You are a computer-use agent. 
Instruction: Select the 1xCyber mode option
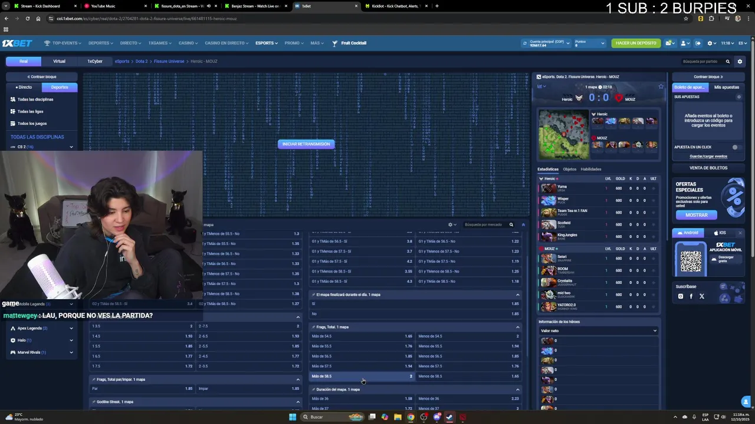point(95,61)
